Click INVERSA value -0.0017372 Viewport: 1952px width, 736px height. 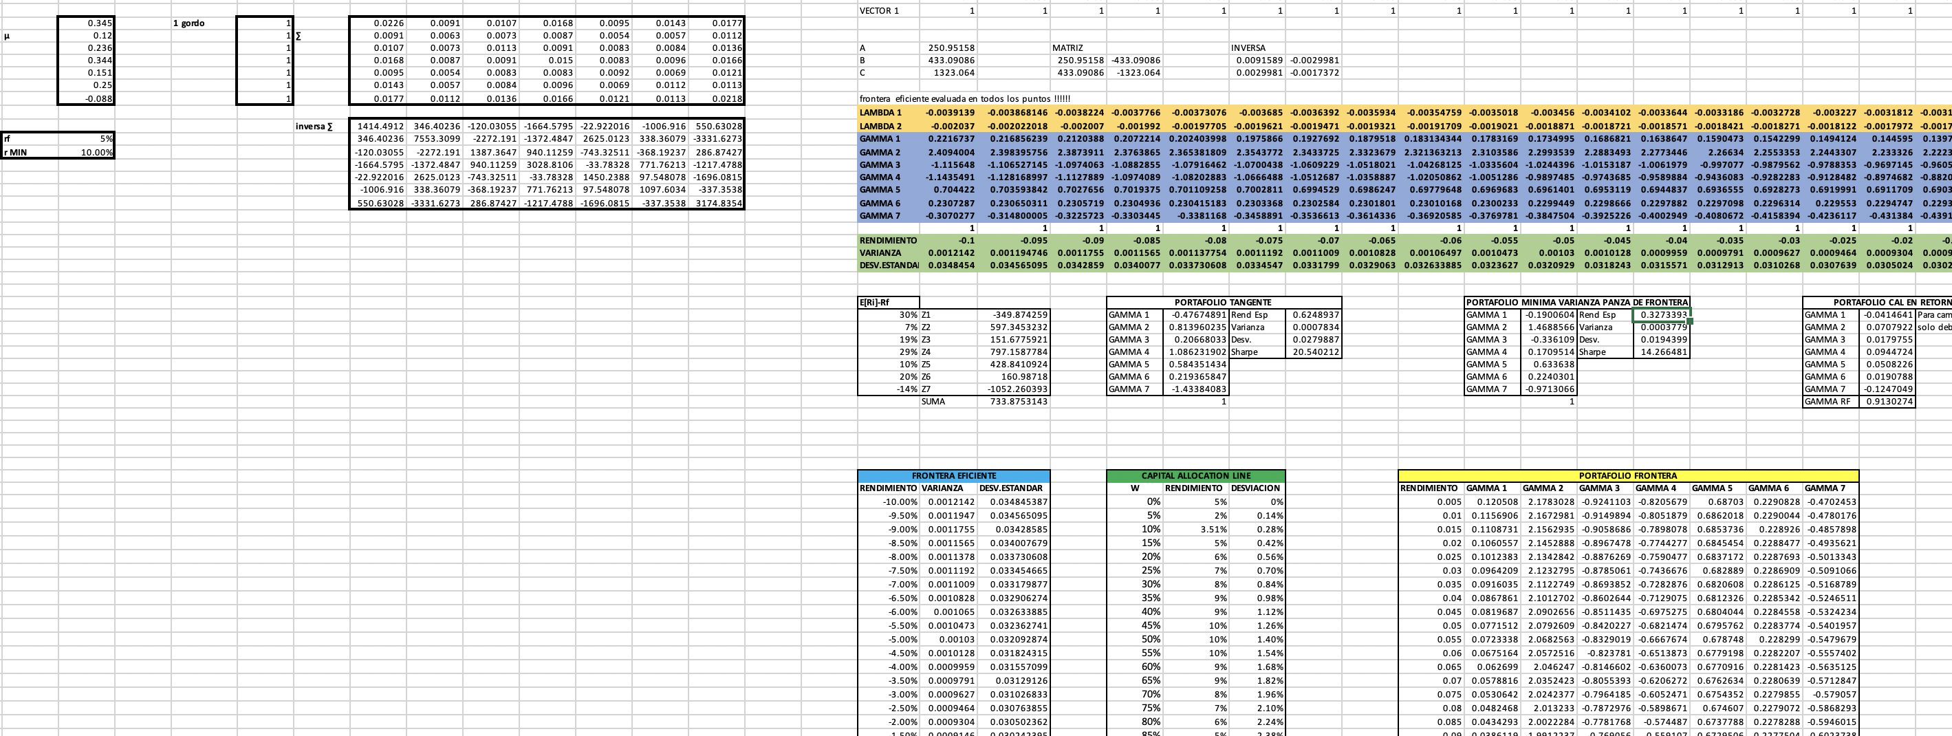(x=1314, y=73)
